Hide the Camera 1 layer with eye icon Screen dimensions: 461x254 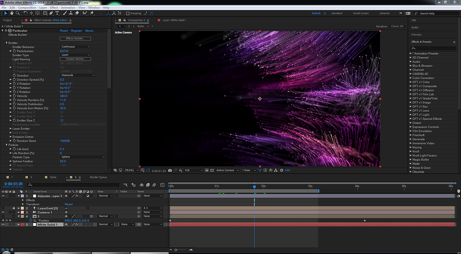point(3,212)
